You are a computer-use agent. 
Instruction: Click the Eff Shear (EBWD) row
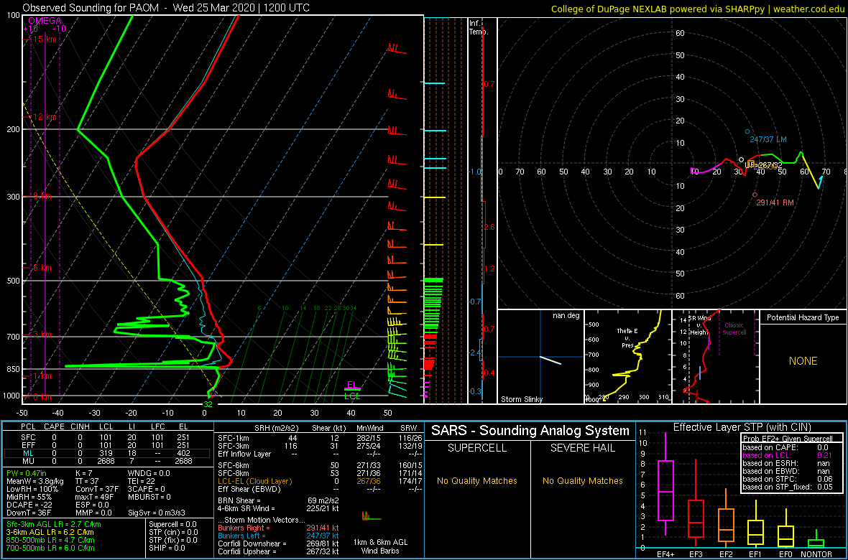tap(318, 489)
